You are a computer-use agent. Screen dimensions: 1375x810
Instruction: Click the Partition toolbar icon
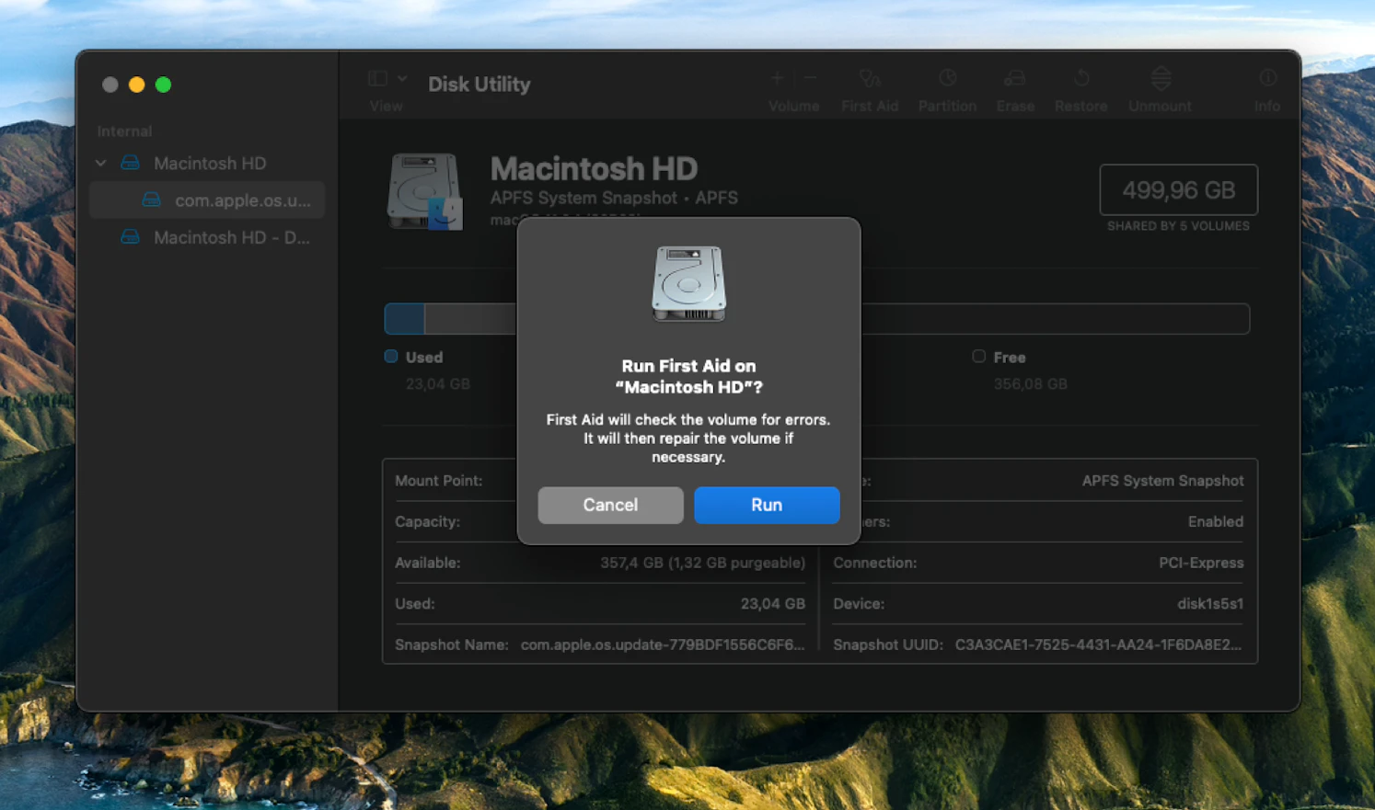coord(947,79)
